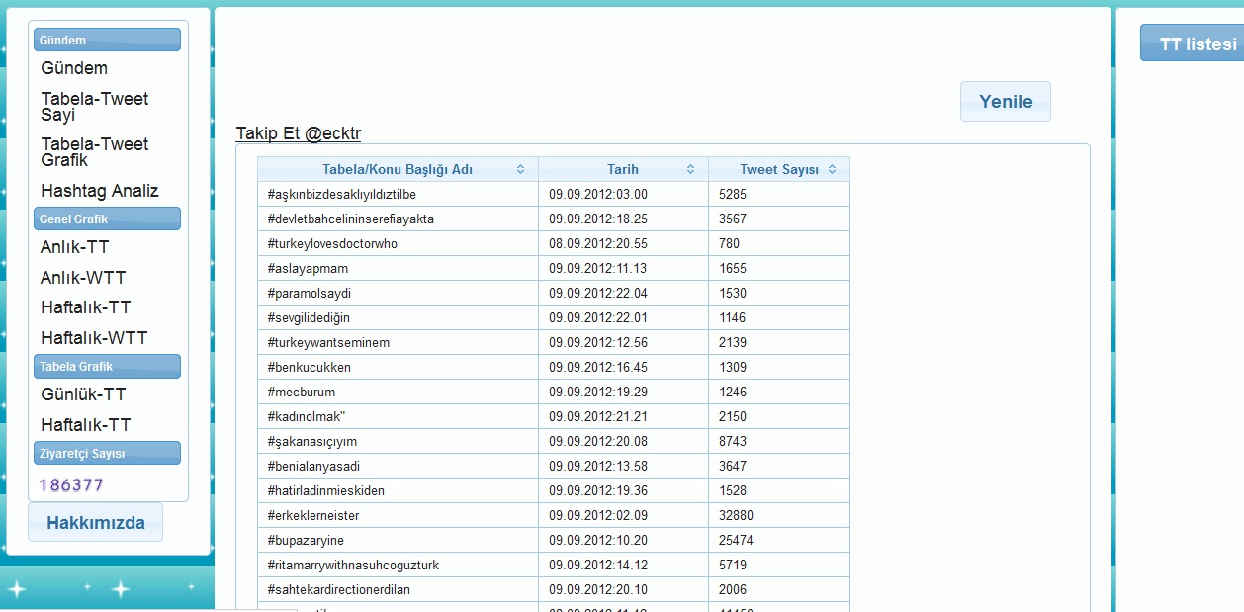Image resolution: width=1244 pixels, height=612 pixels.
Task: Click date 09.09.2012:03.00
Action: coord(598,194)
